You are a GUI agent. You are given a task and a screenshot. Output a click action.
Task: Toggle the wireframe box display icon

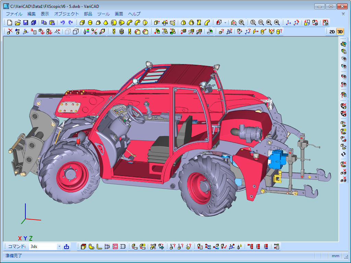[x=68, y=32]
